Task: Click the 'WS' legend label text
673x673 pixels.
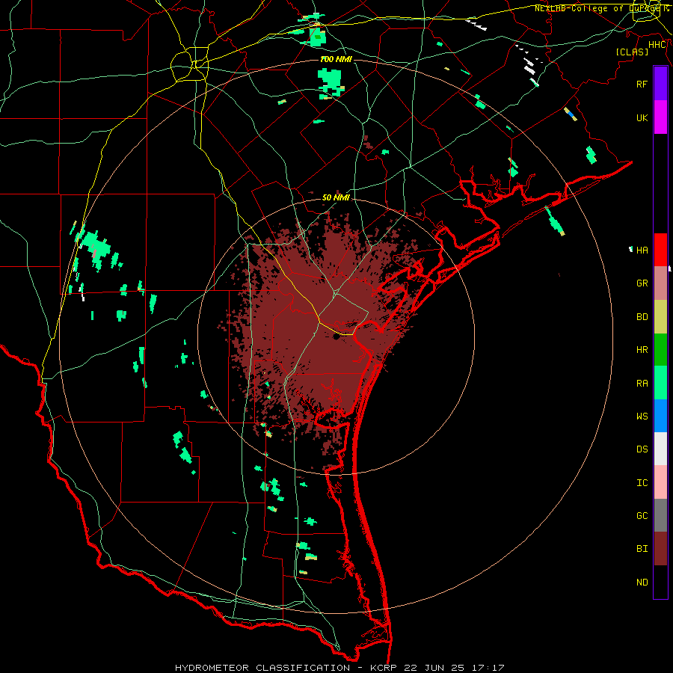Action: pyautogui.click(x=642, y=416)
